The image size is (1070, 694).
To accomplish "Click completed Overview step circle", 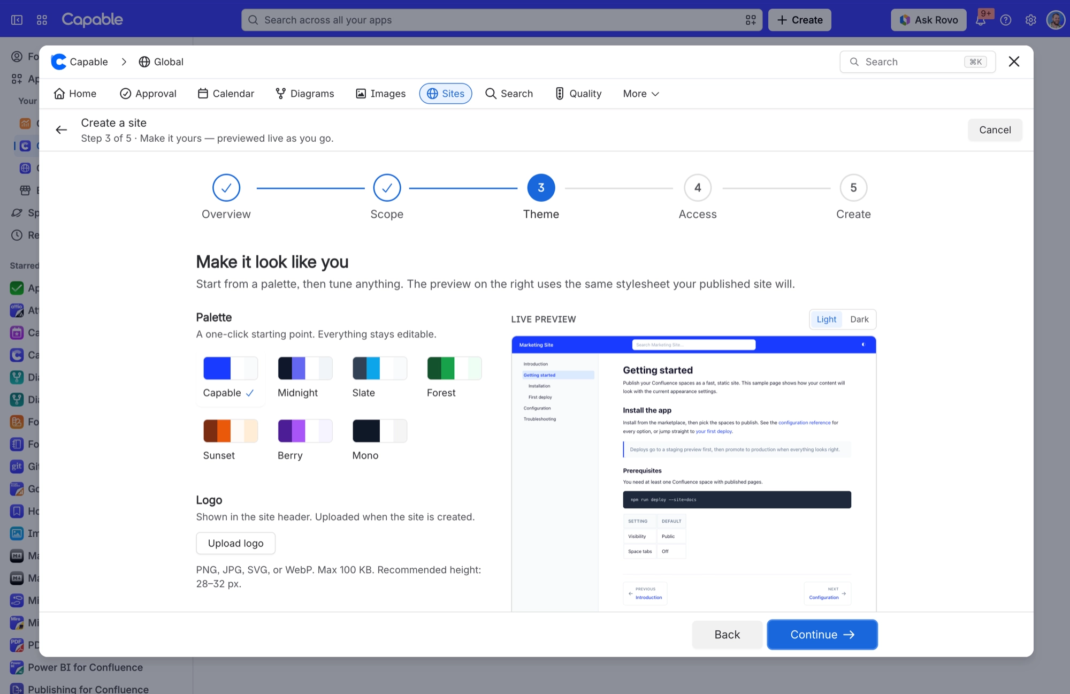I will pyautogui.click(x=226, y=188).
